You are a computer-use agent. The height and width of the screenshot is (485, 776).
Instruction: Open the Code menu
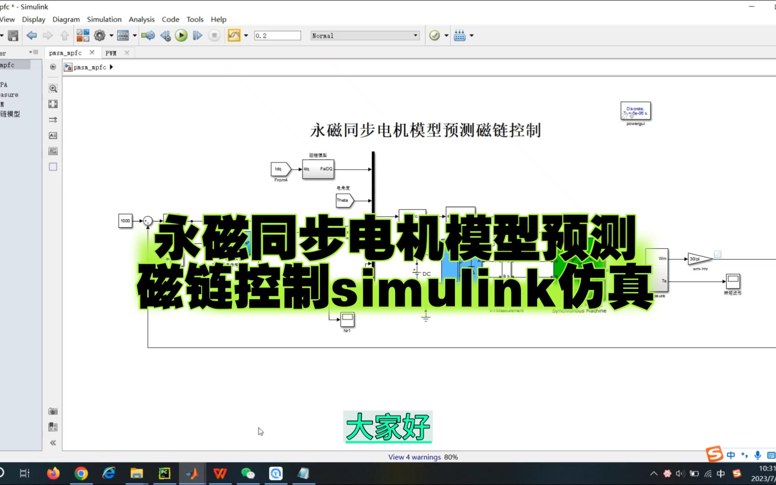click(170, 19)
